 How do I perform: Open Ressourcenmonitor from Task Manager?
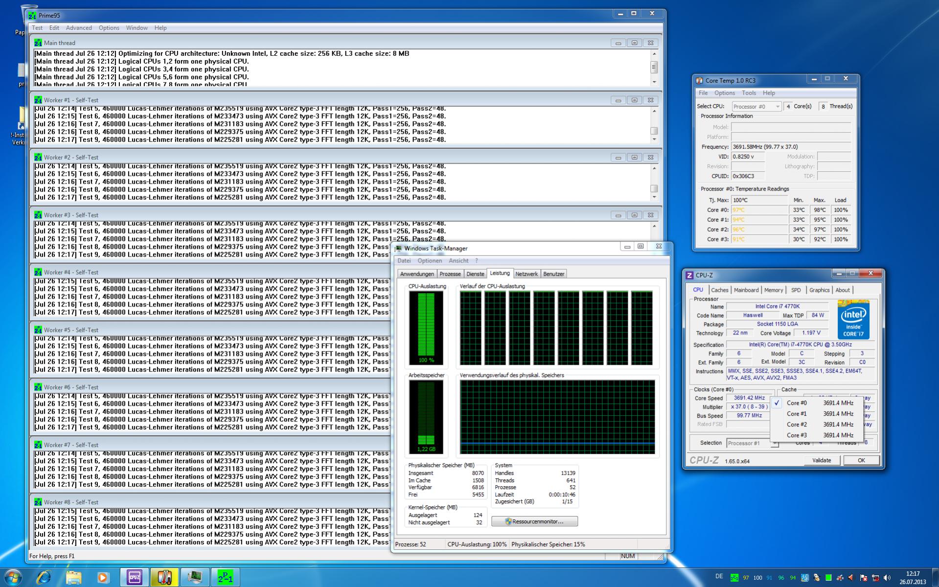tap(534, 521)
